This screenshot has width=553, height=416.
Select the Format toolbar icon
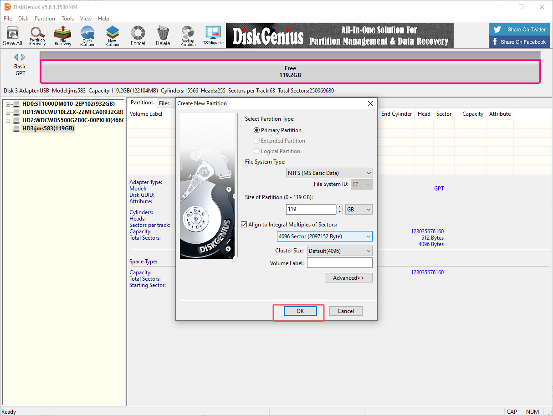[138, 36]
